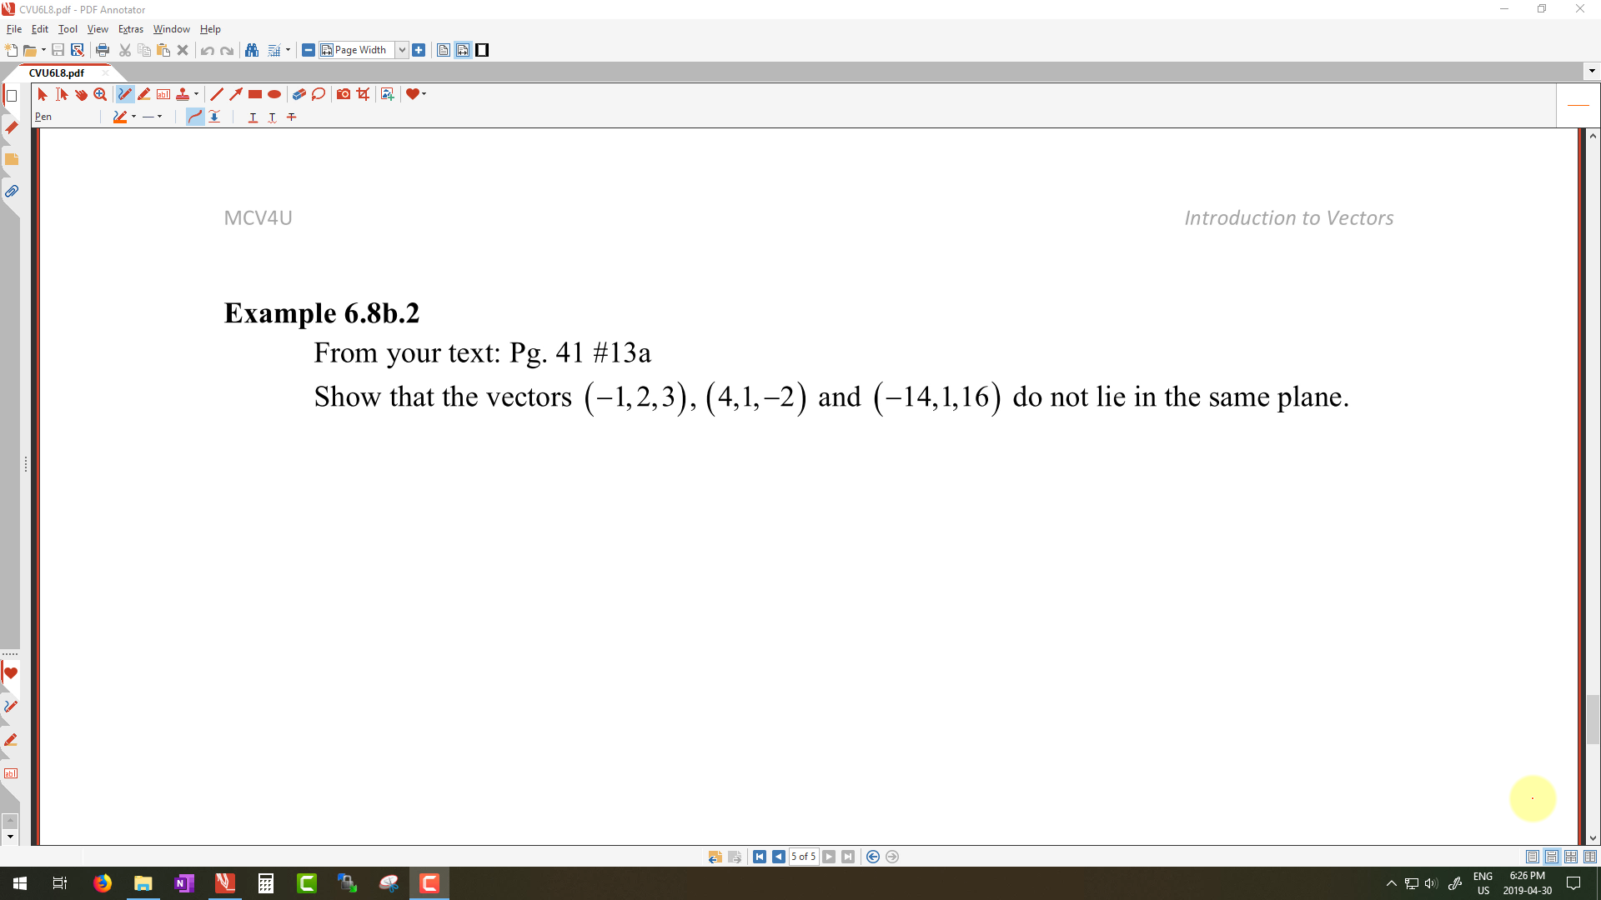Enable continuous page layout view
Image resolution: width=1601 pixels, height=900 pixels.
(1552, 857)
